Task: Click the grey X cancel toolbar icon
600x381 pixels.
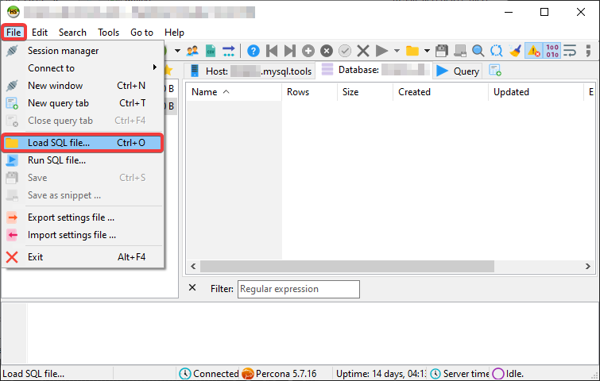Action: tap(363, 51)
